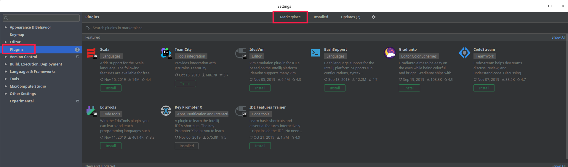Click the Key Promoter X plugin icon
This screenshot has width=568, height=167.
166,111
